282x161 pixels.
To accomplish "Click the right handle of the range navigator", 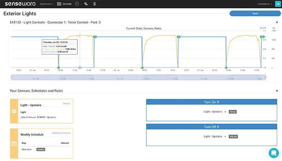I will pyautogui.click(x=265, y=77).
